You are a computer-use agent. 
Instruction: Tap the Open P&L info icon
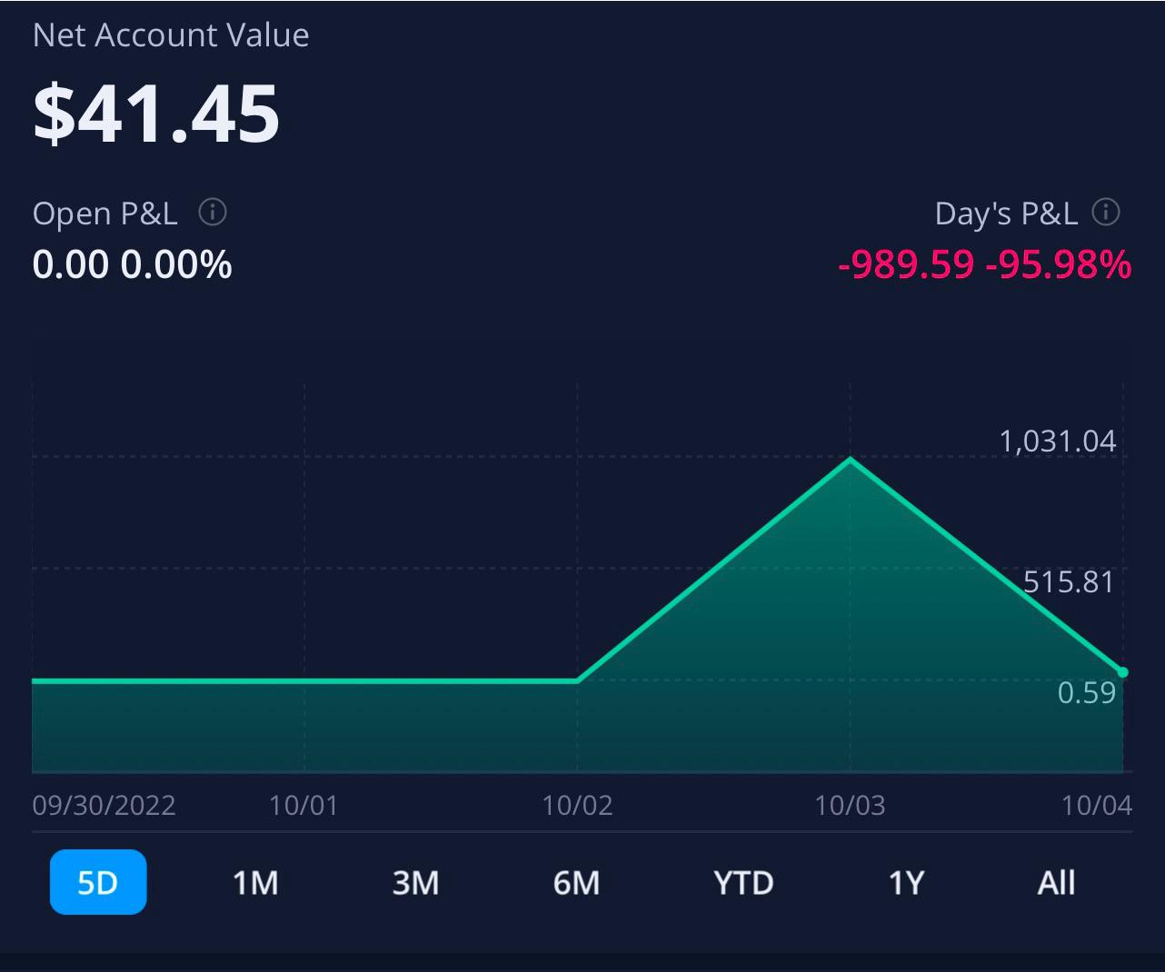tap(213, 213)
